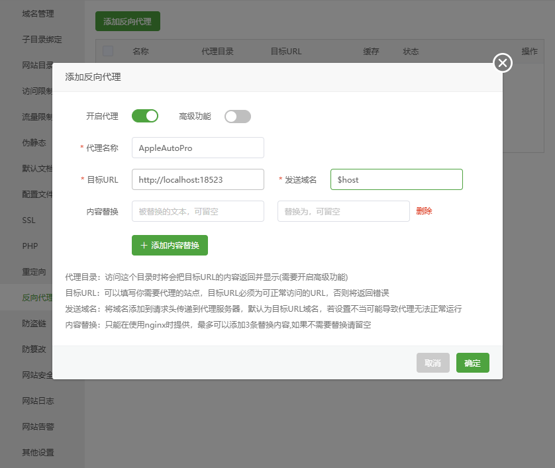The height and width of the screenshot is (468, 555).
Task: Open 默认文档 in the sidebar
Action: (x=37, y=169)
